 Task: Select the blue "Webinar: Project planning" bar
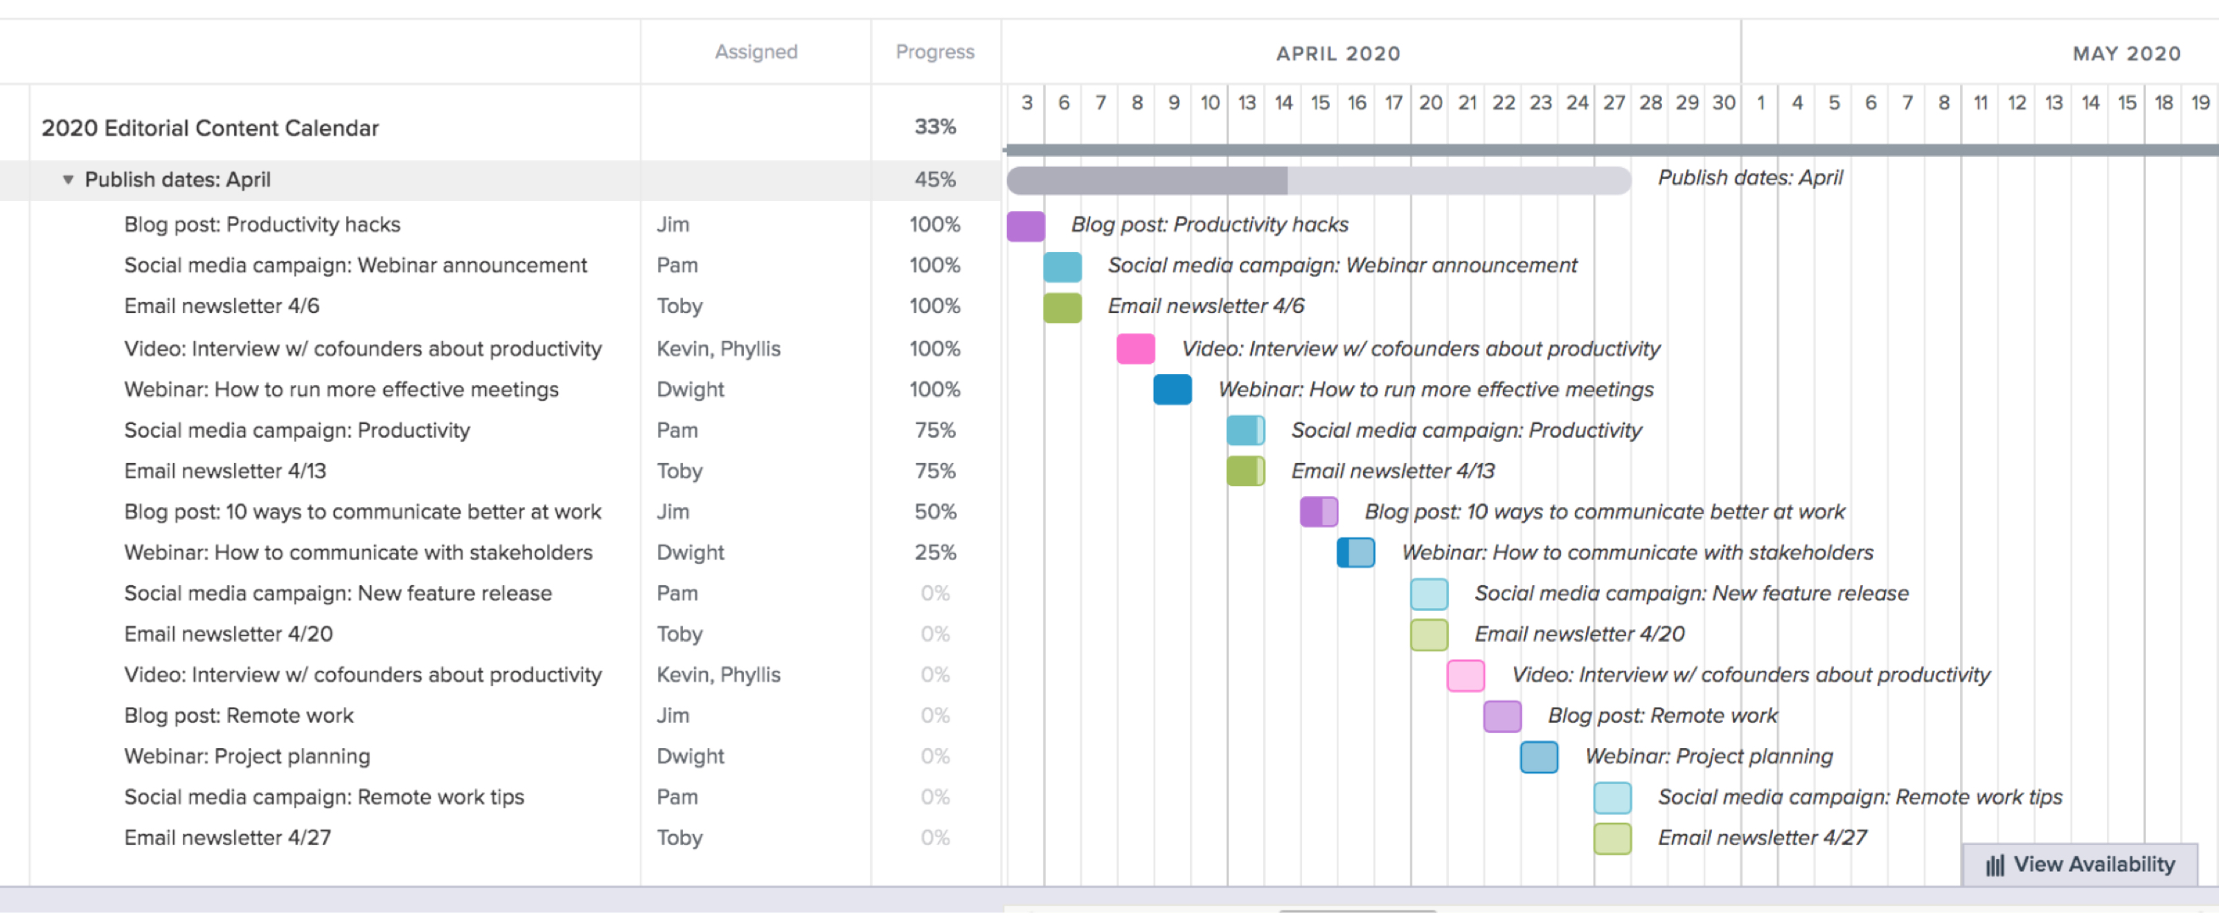1539,756
